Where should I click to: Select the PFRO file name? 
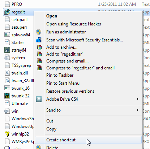(17, 4)
